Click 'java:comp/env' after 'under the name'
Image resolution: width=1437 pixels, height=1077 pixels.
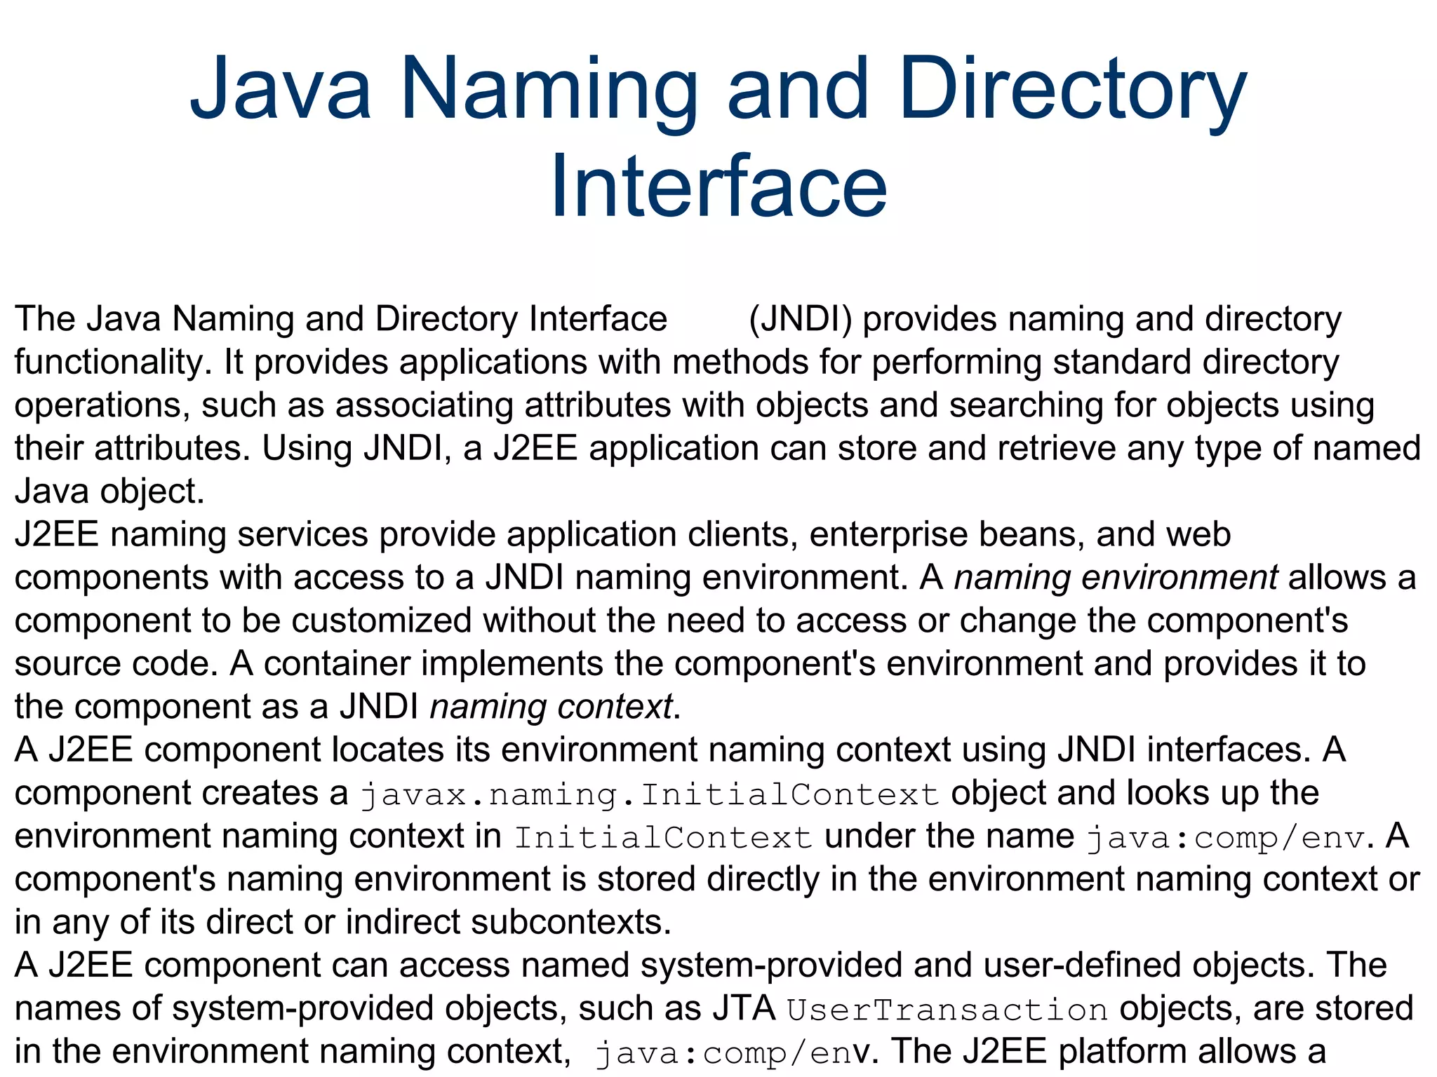click(1226, 838)
